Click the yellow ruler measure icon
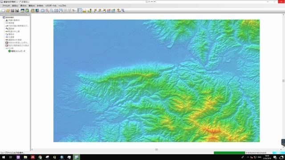 (x=84, y=11)
